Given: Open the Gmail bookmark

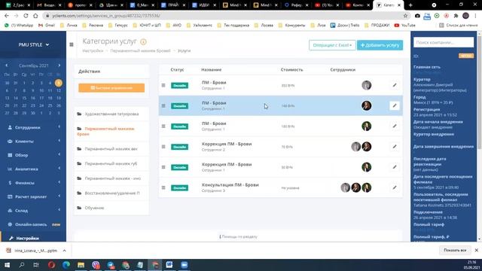Looking at the screenshot, I should pyautogui.click(x=47, y=25).
